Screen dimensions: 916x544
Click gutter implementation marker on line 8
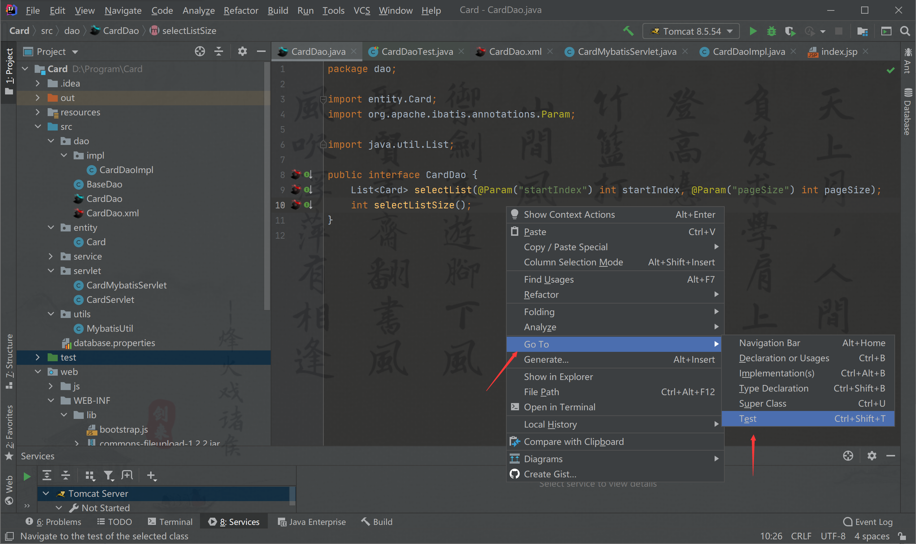pos(308,174)
